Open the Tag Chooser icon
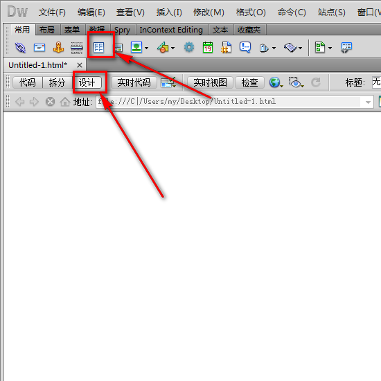This screenshot has width=381, height=381. tap(346, 47)
